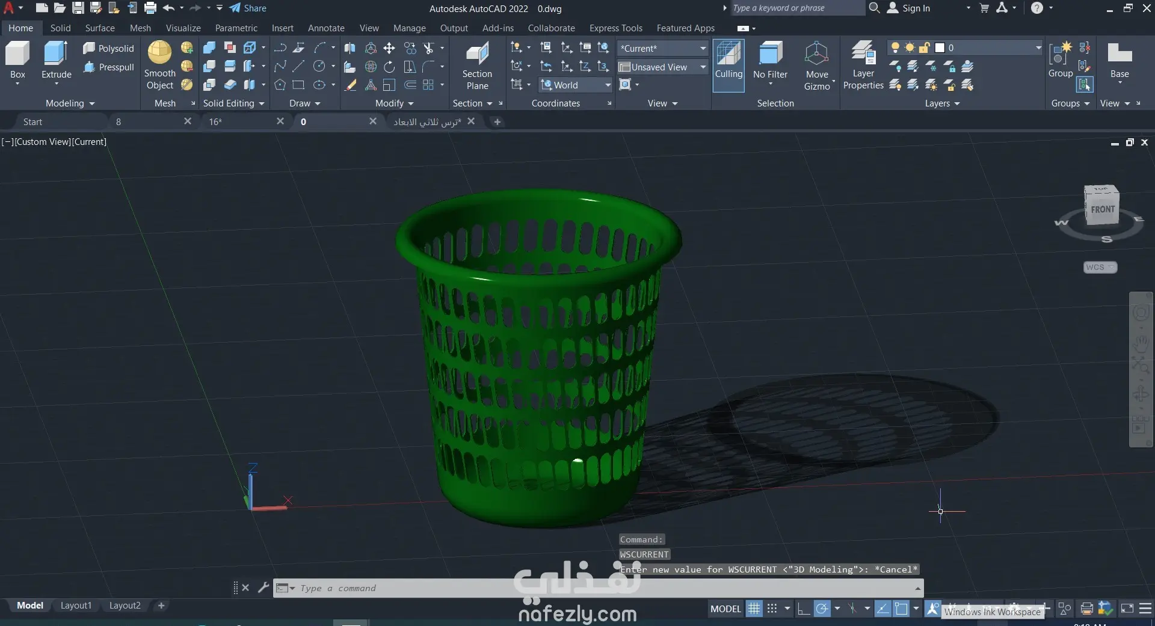Click the Base view tool

tap(1120, 60)
